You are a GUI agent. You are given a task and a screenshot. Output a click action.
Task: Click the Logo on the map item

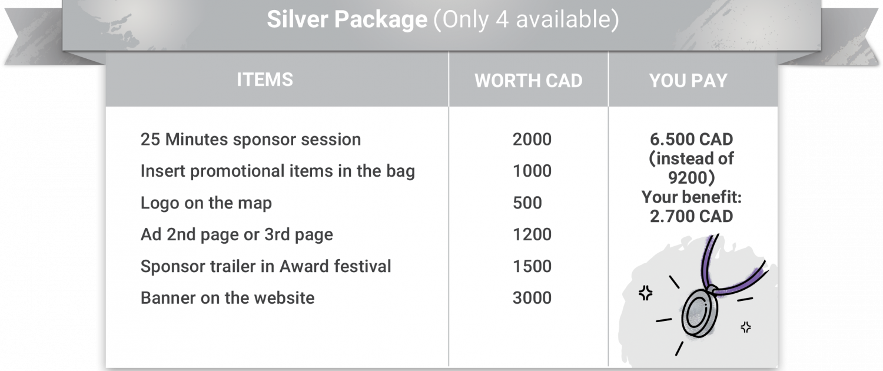point(206,203)
